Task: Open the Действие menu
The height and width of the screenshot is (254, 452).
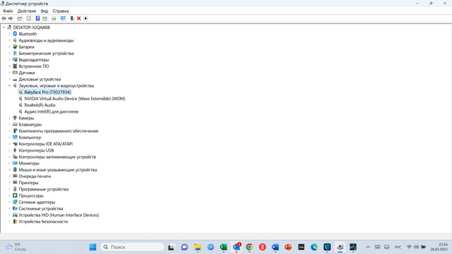Action: pyautogui.click(x=27, y=11)
